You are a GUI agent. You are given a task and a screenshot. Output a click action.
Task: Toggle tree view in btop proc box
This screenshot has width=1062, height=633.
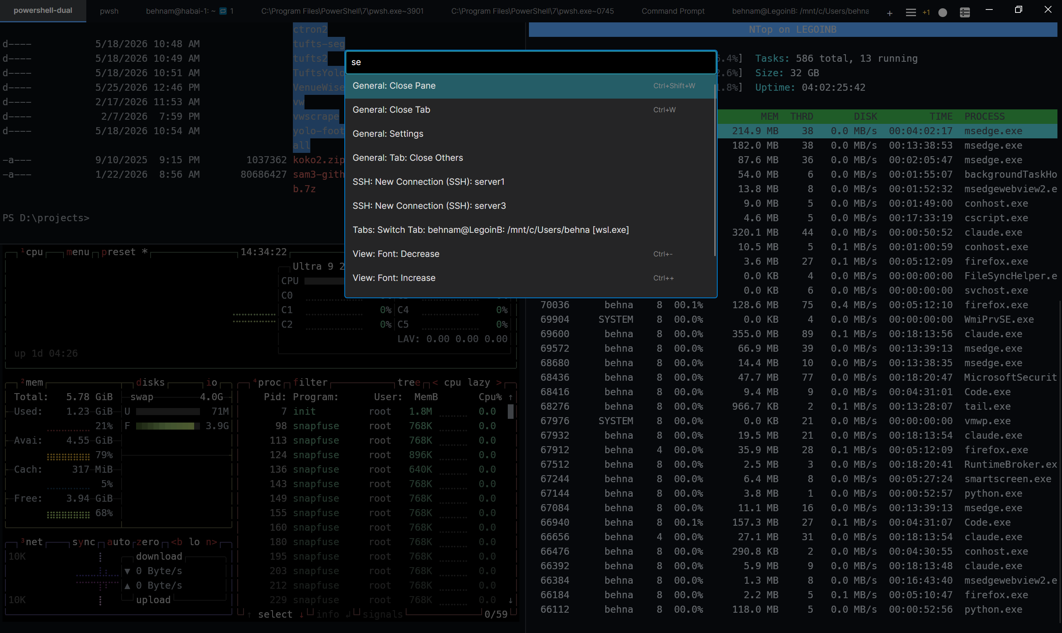click(x=409, y=383)
